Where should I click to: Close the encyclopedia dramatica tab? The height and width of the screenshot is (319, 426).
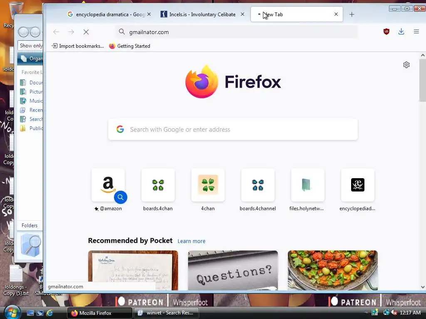(149, 14)
